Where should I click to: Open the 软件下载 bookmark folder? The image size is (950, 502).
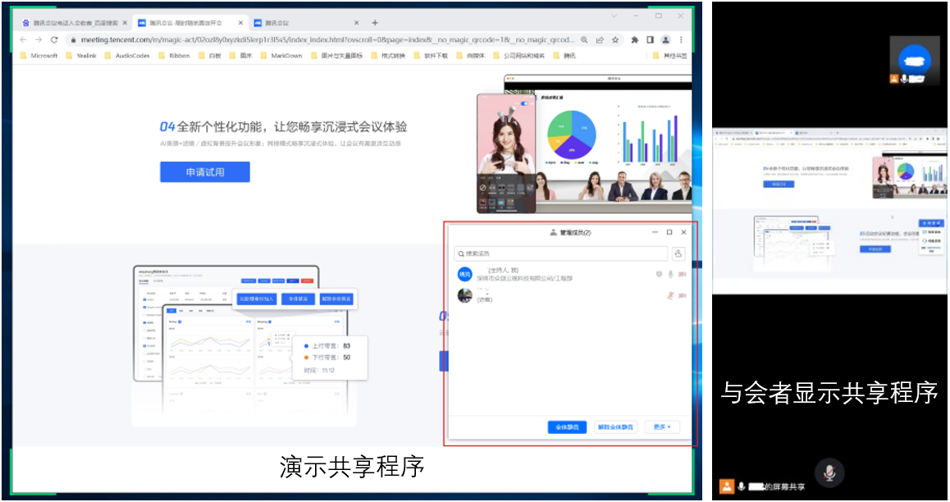[431, 56]
